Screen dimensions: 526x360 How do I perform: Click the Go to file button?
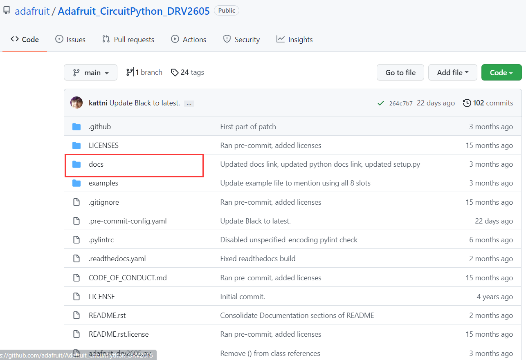(x=400, y=72)
